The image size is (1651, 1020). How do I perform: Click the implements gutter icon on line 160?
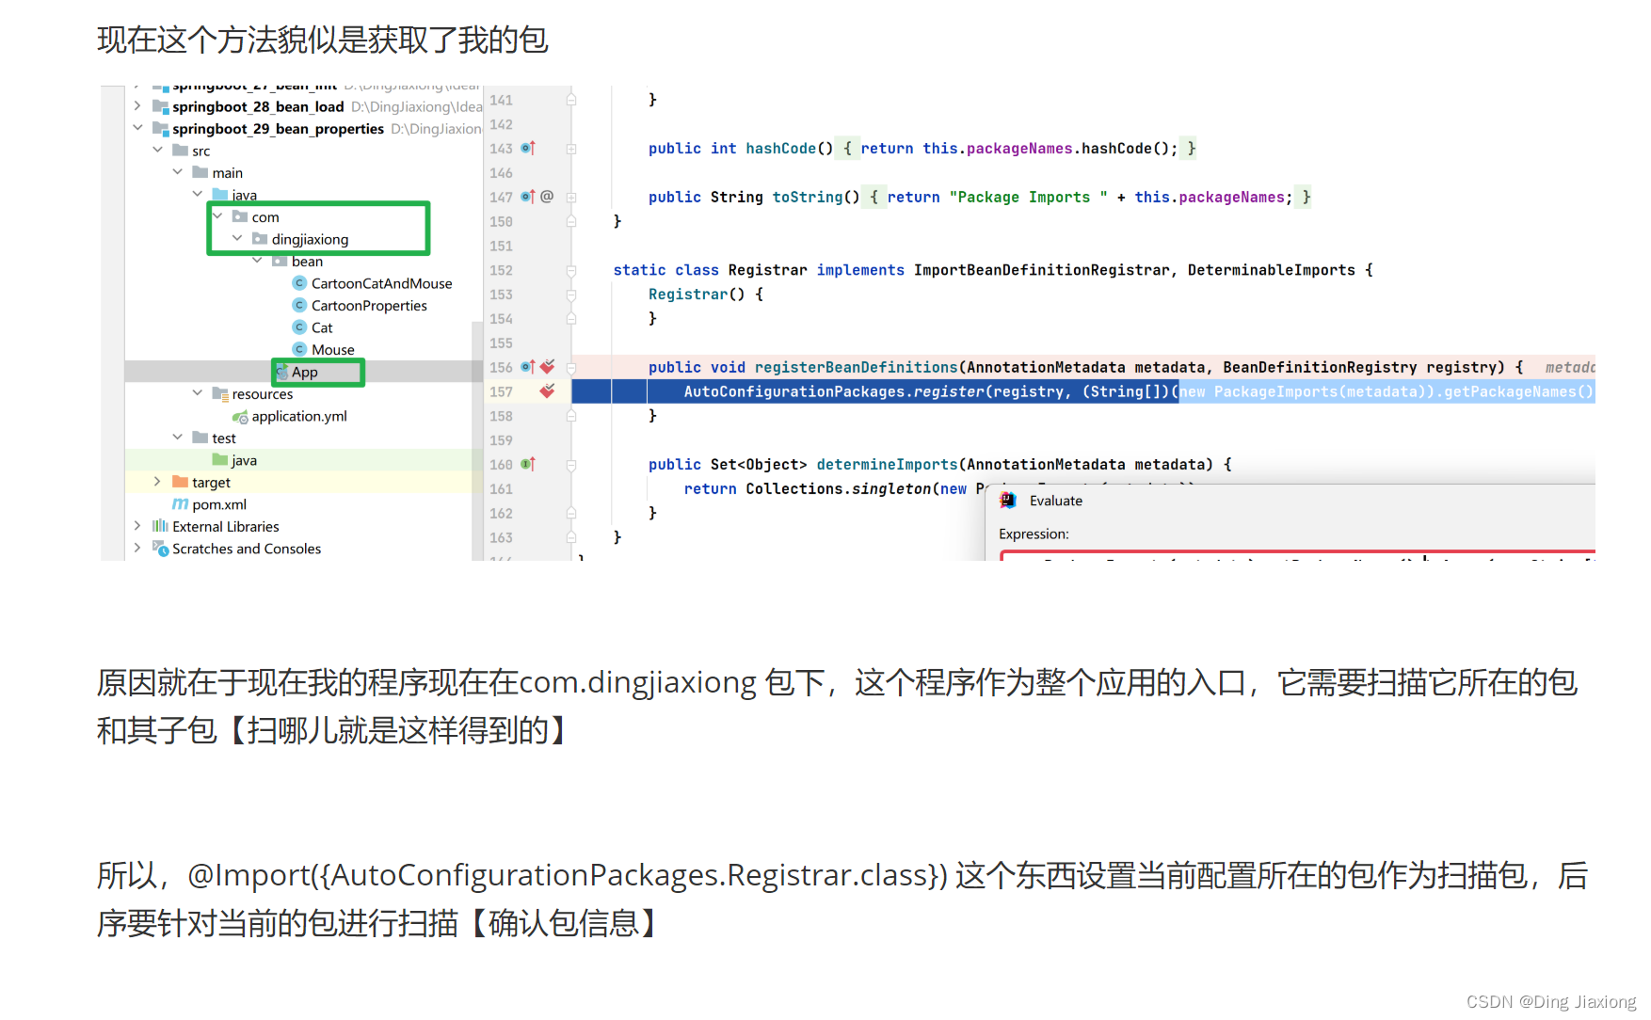tap(528, 464)
